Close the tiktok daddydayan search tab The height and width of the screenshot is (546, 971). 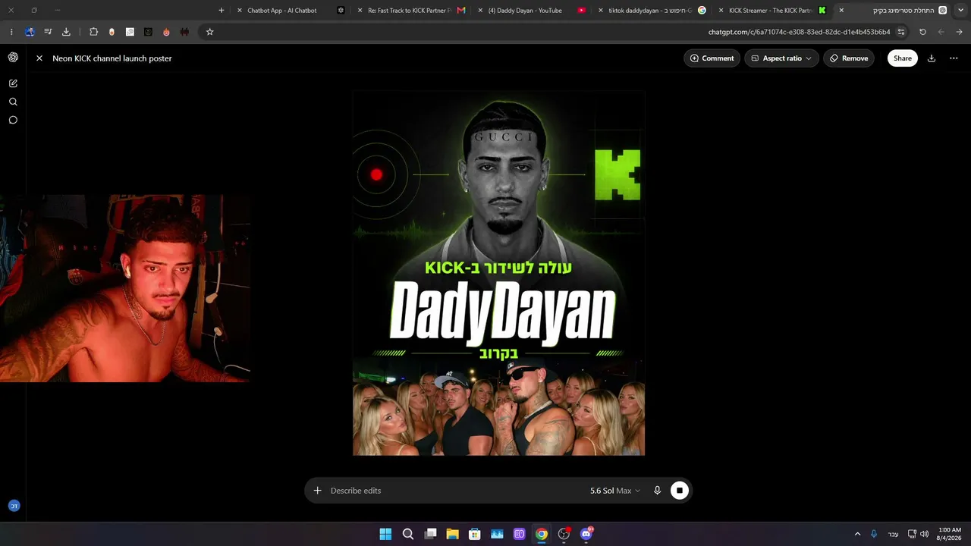click(x=601, y=11)
